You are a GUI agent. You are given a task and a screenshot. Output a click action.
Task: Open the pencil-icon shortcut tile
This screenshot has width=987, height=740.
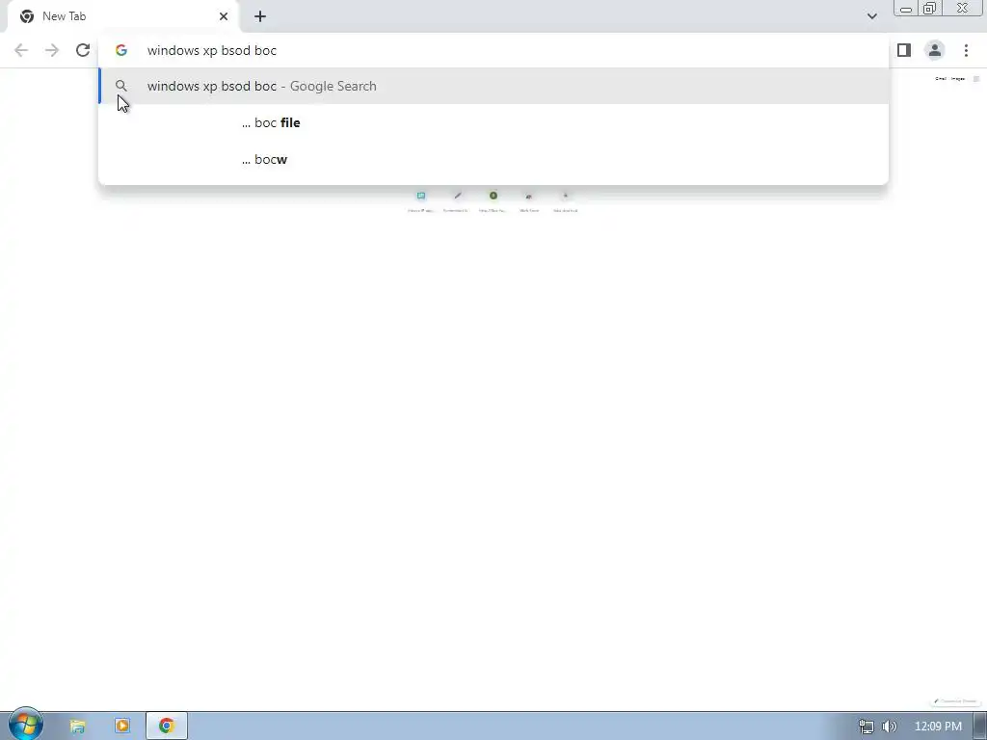click(456, 201)
